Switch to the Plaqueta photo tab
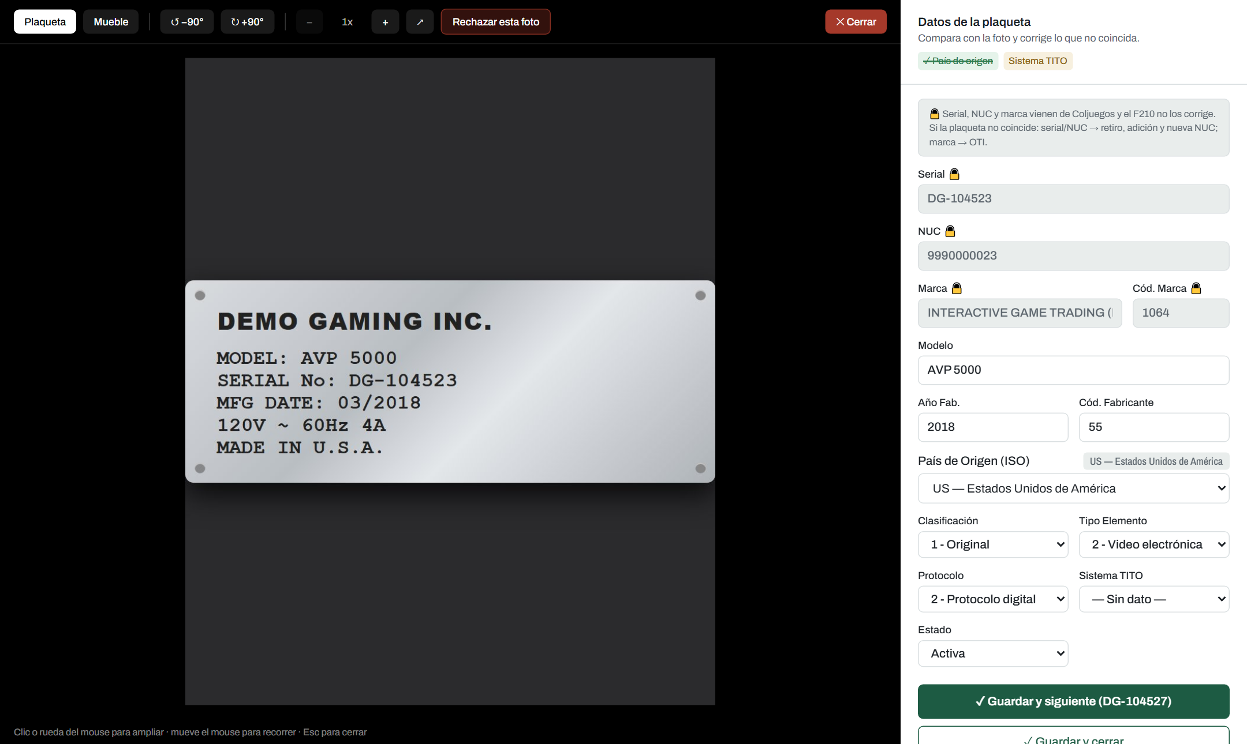The height and width of the screenshot is (744, 1247). [45, 22]
